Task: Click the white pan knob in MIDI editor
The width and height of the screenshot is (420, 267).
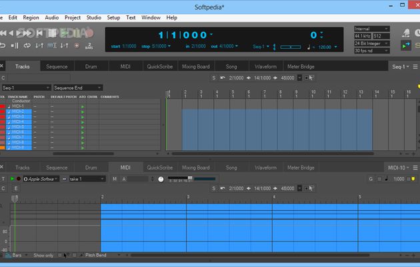Action: [161, 180]
